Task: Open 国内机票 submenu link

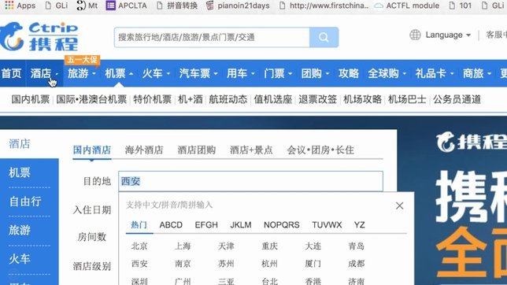Action: (31, 99)
